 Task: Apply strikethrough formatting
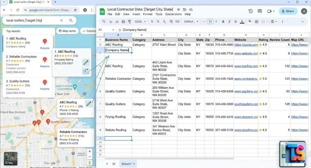[x=236, y=21]
